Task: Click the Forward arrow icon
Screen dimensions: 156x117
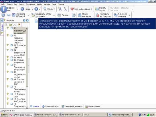Action: click(36, 9)
